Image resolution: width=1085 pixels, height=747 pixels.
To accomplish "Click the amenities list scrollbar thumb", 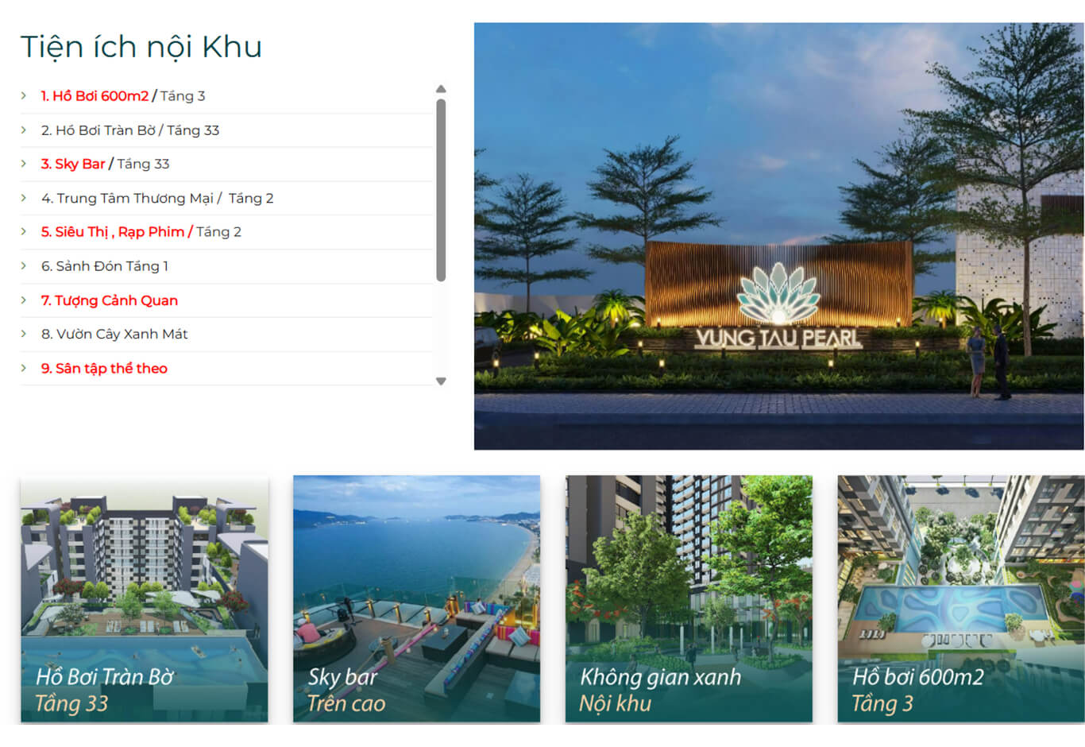I will 441,190.
